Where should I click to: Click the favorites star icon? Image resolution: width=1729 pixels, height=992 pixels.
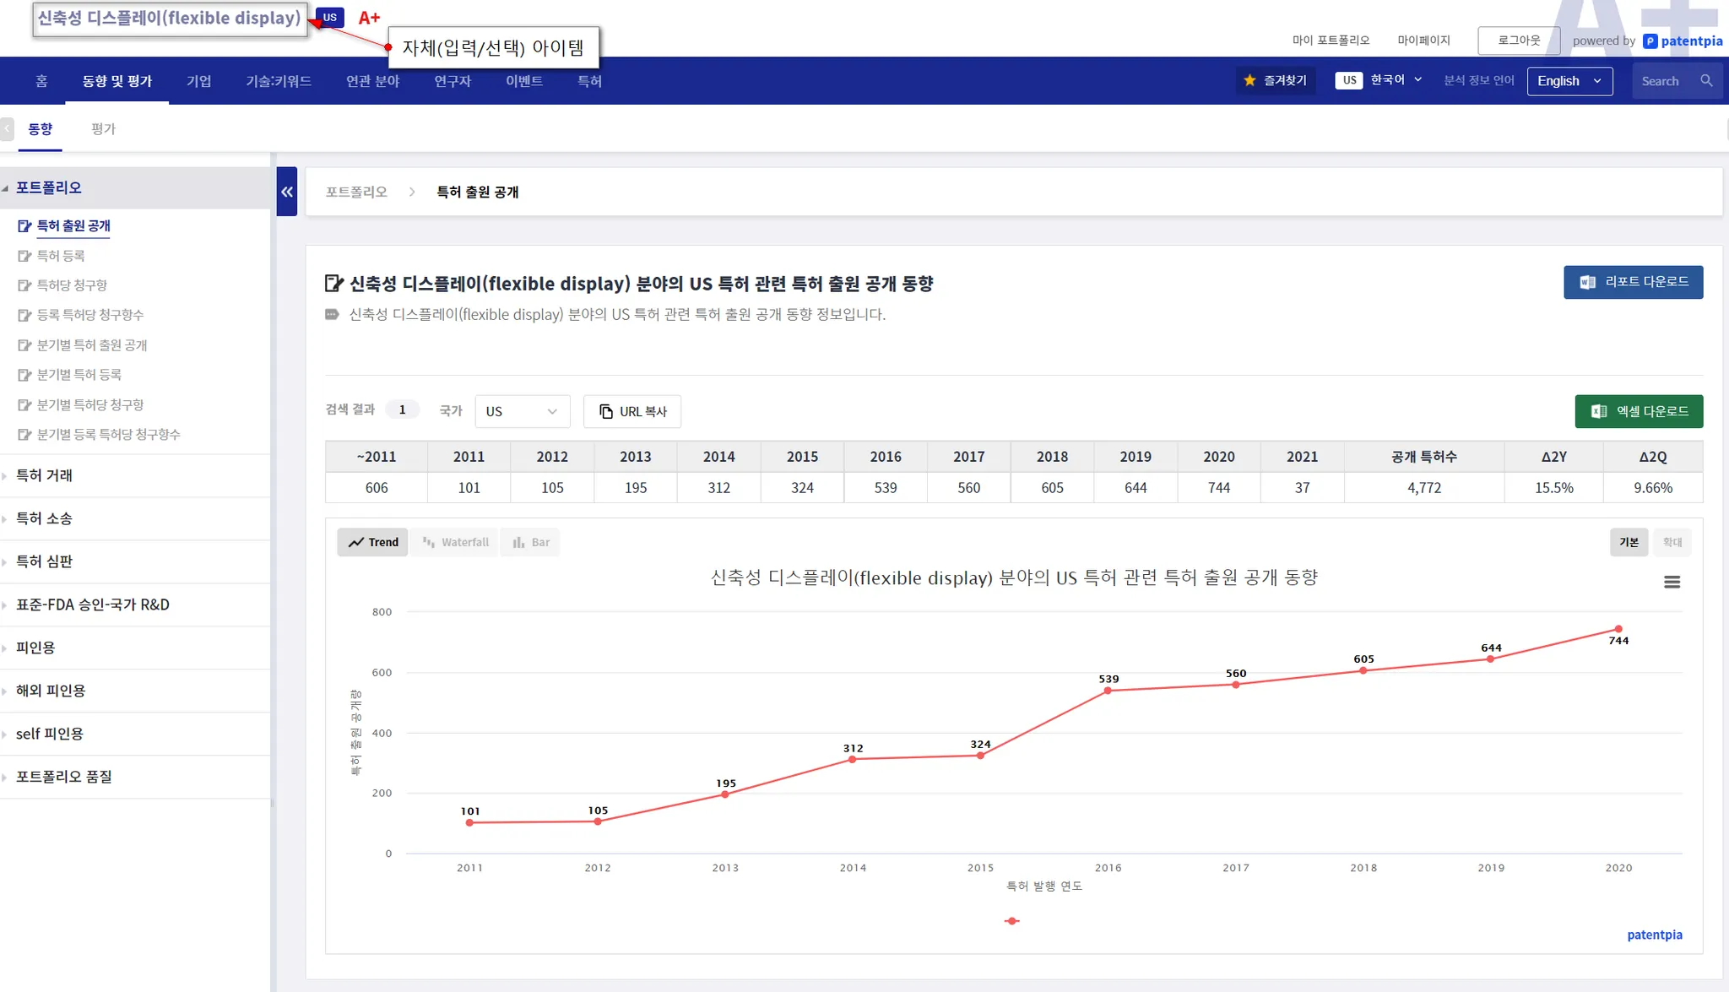coord(1249,81)
